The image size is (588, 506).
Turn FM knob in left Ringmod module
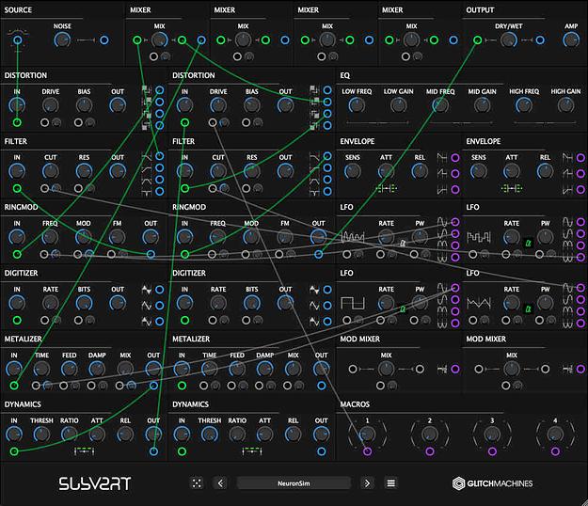click(x=117, y=237)
